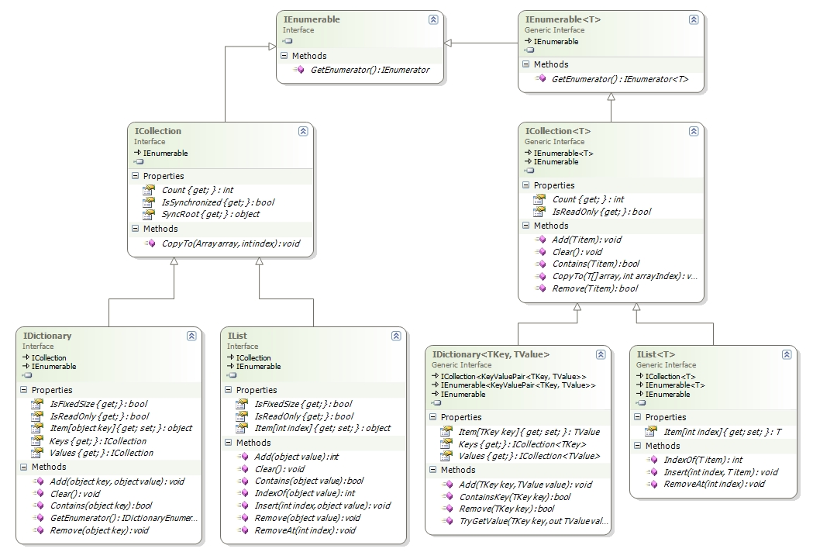Click the IList collapse chevron icon
813x559 pixels.
tap(396, 336)
